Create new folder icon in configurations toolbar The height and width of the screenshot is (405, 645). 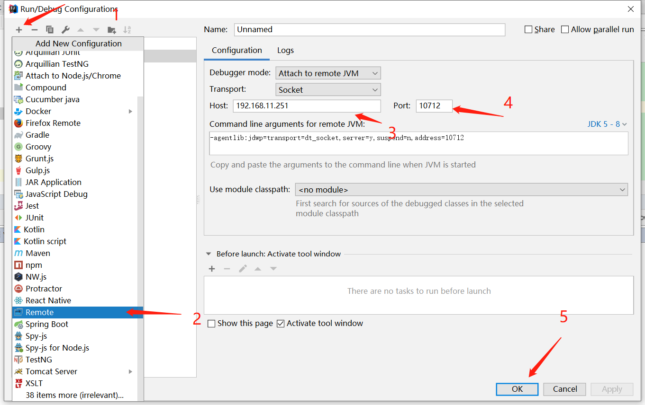tap(112, 30)
